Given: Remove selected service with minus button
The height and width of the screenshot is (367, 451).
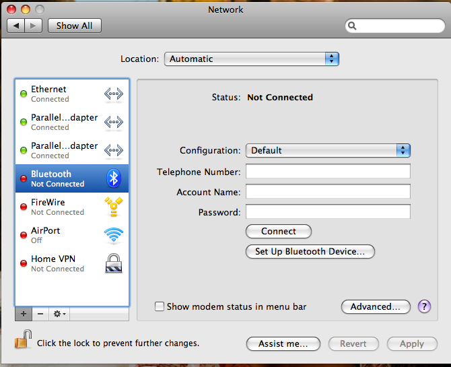Looking at the screenshot, I should pos(40,314).
